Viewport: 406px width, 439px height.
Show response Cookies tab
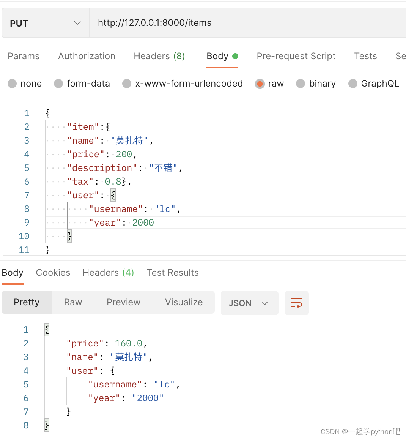(53, 273)
